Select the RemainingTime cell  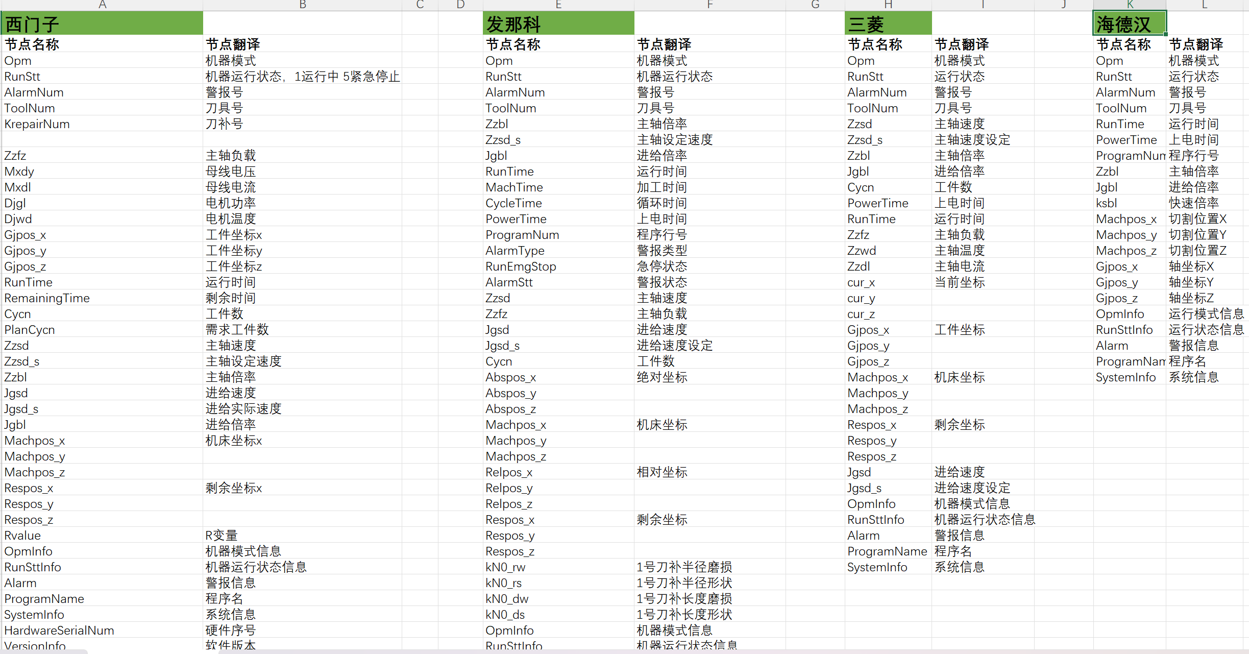[x=47, y=298]
